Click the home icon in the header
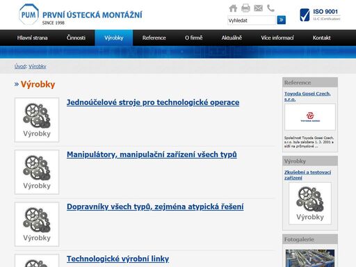Viewport: 356px width, 267px height. [233, 8]
